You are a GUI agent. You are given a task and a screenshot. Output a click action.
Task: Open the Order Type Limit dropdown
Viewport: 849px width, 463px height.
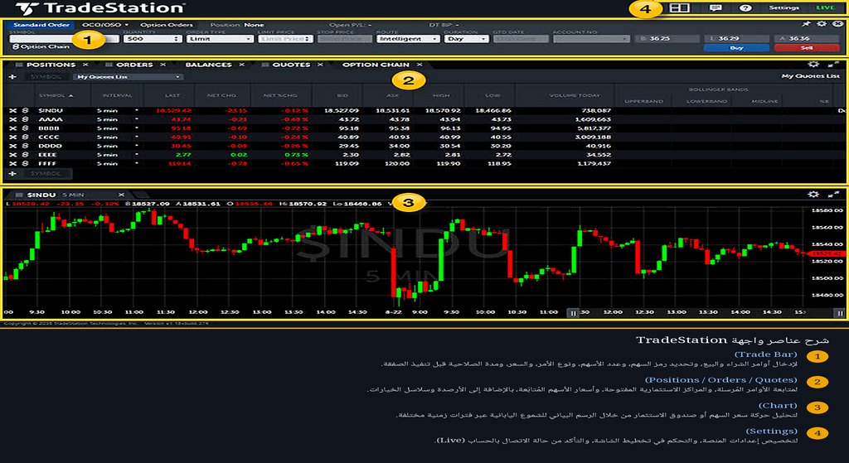click(220, 39)
